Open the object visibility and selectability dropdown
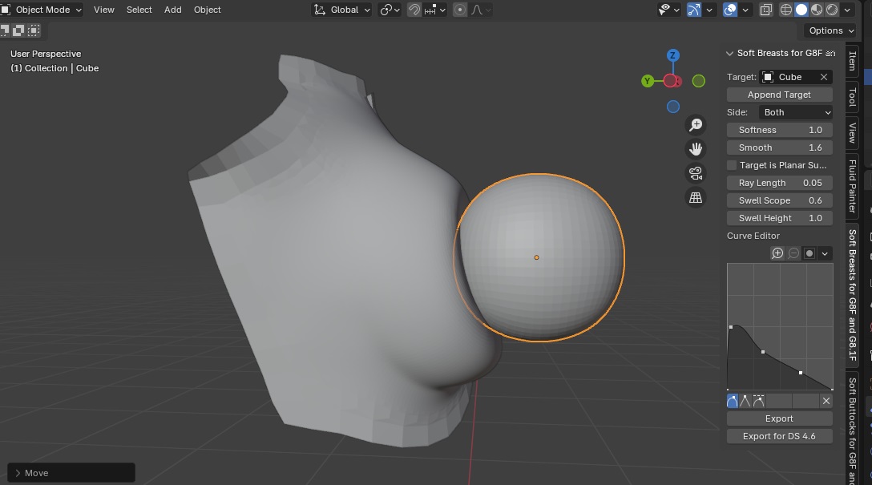This screenshot has width=872, height=485. [x=668, y=10]
